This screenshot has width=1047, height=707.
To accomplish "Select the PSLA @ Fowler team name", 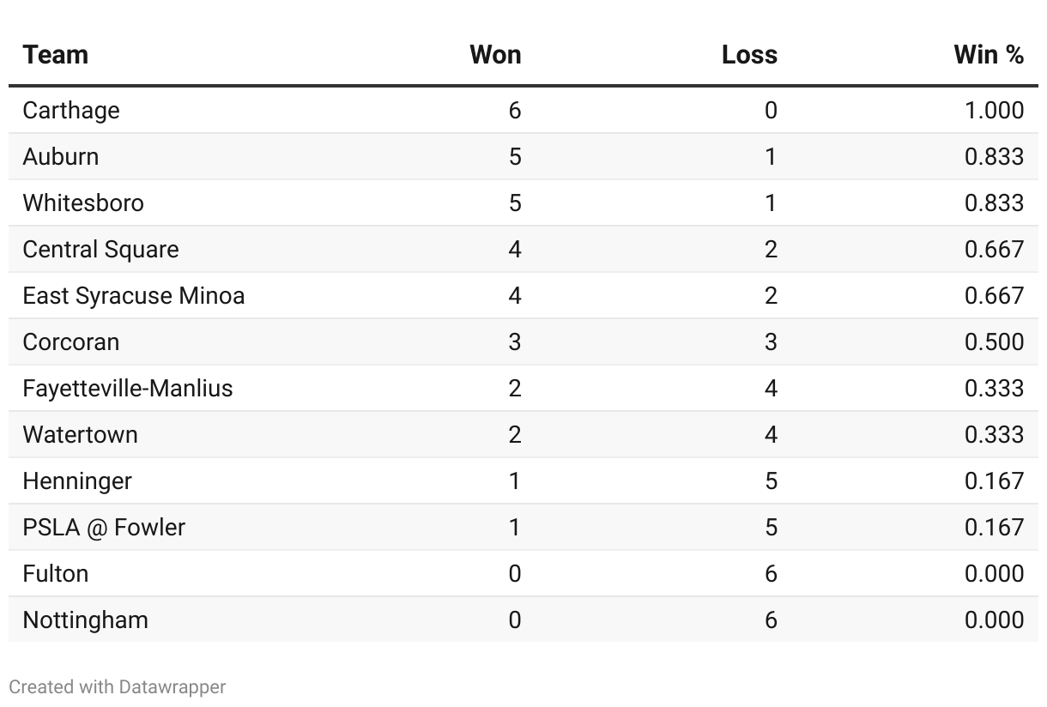I will point(104,528).
